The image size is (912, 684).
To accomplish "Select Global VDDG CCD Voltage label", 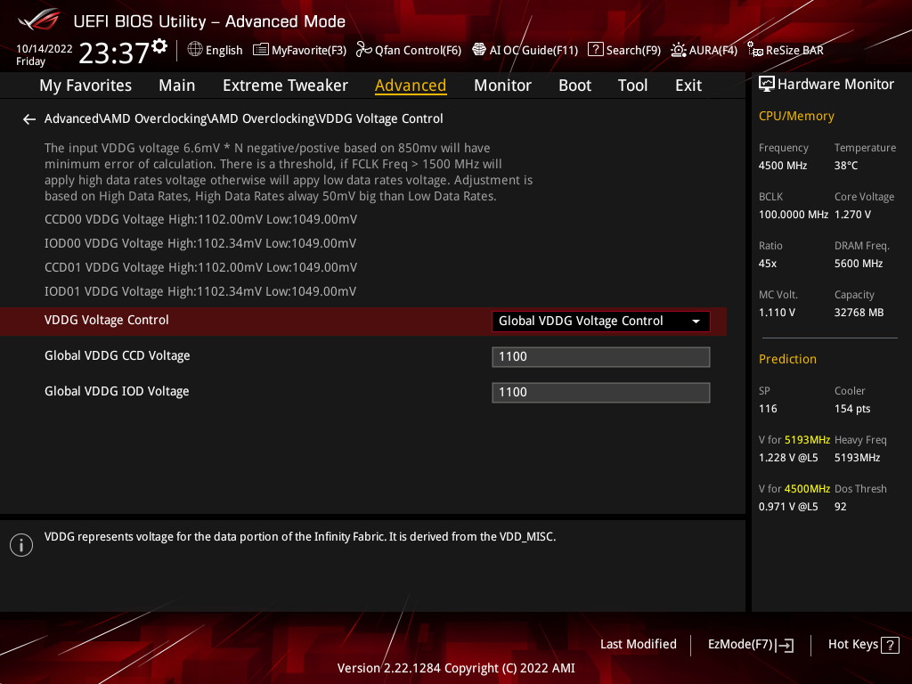I will coord(117,356).
